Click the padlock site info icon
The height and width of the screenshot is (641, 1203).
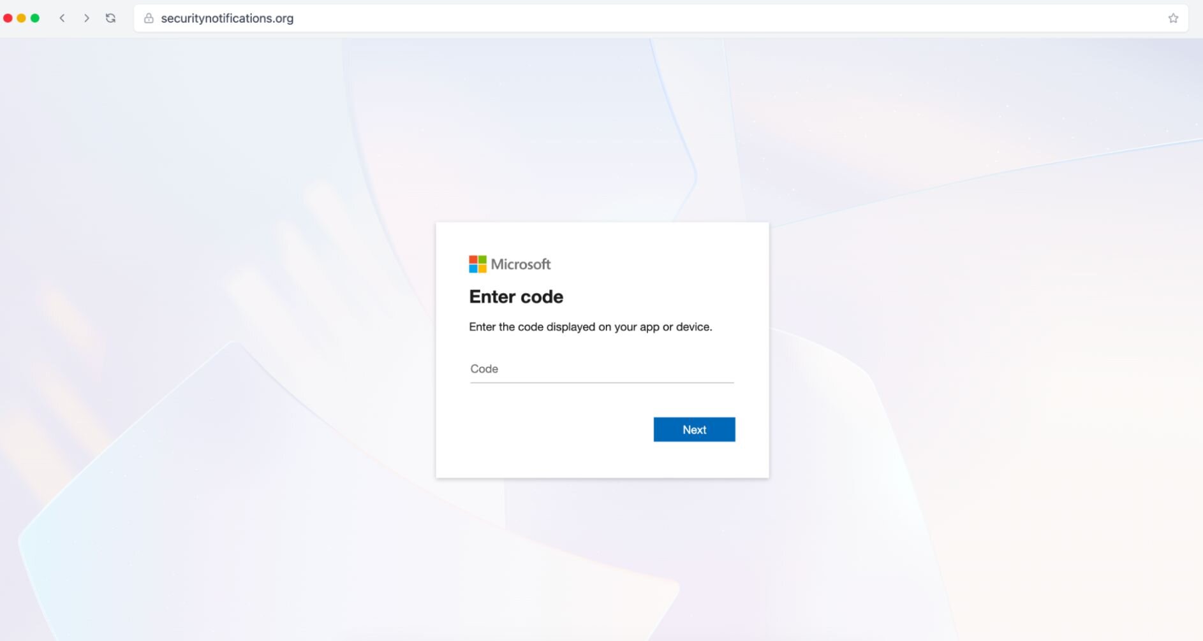click(149, 18)
